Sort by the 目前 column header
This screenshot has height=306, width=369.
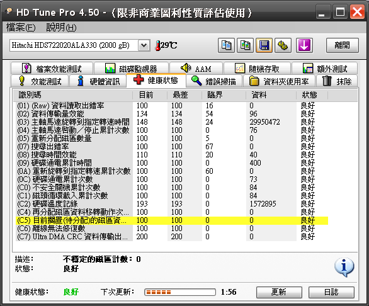coord(150,95)
